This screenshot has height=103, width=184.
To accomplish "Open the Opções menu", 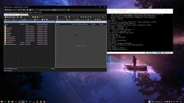I will coord(31,12).
